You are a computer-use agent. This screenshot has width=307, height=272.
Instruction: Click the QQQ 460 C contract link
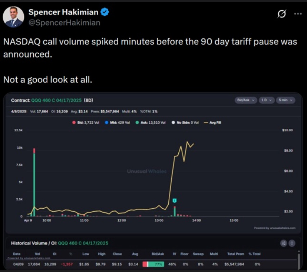[56, 100]
